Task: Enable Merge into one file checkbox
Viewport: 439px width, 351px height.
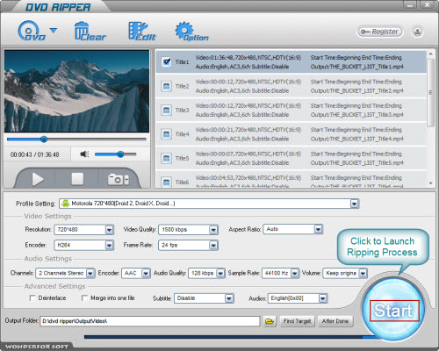Action: point(84,297)
